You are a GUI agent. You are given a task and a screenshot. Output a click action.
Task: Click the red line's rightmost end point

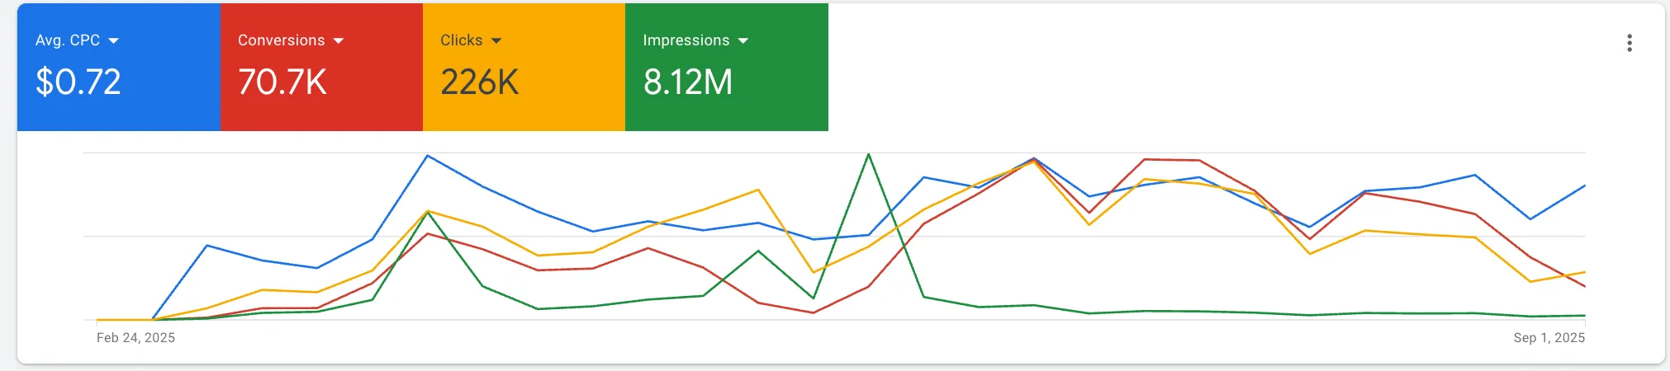point(1584,286)
